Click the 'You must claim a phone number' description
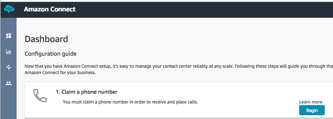The image size is (333, 119). 130,102
